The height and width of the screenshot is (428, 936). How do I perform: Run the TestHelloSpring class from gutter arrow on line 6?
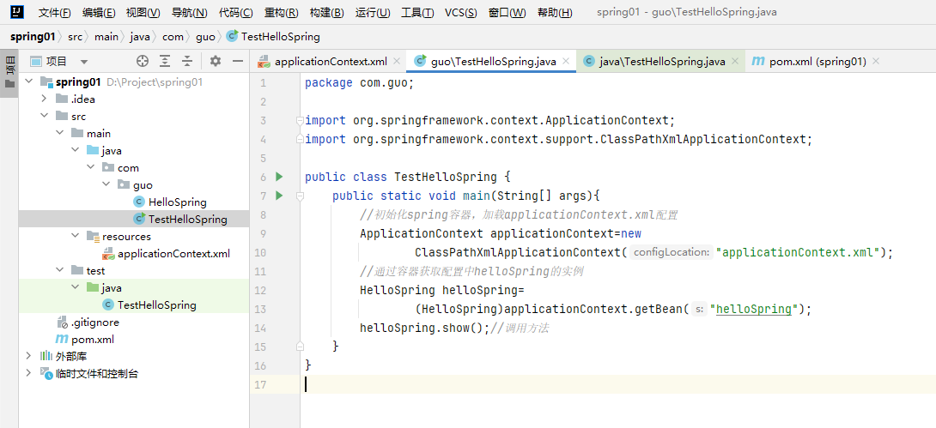coord(278,177)
